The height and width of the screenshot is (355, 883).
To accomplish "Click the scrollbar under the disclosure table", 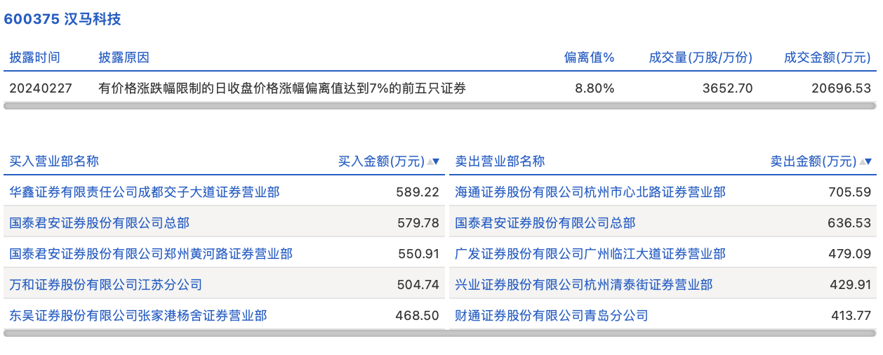I will coord(439,106).
